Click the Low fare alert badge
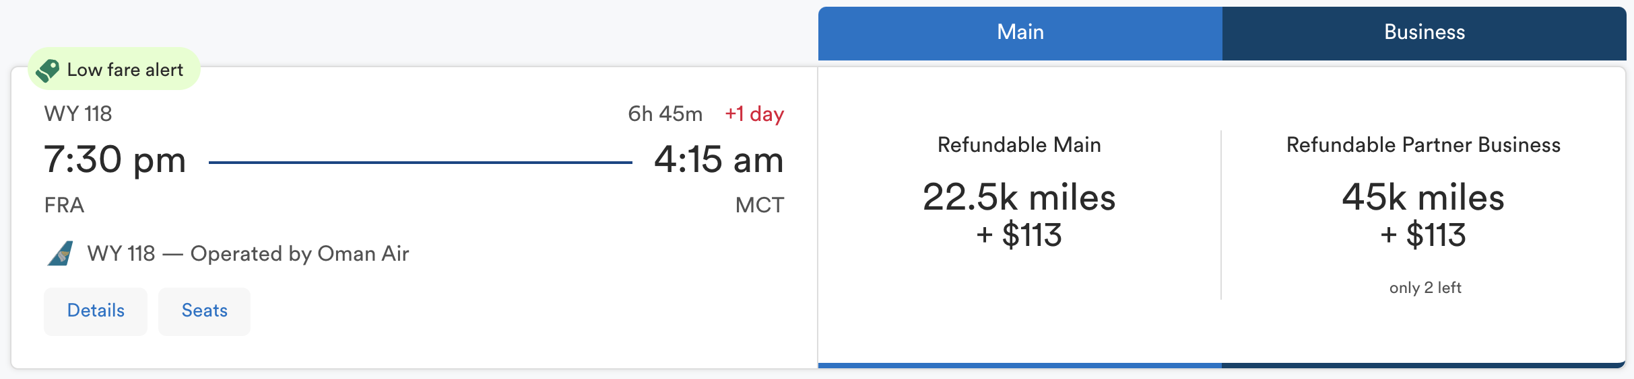The width and height of the screenshot is (1634, 379). (x=114, y=69)
